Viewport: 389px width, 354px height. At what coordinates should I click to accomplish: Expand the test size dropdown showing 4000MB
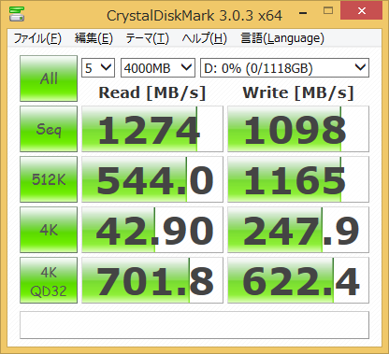[x=158, y=67]
